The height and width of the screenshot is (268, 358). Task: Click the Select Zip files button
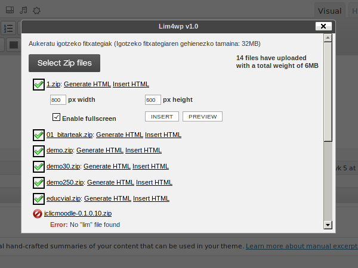(x=64, y=63)
